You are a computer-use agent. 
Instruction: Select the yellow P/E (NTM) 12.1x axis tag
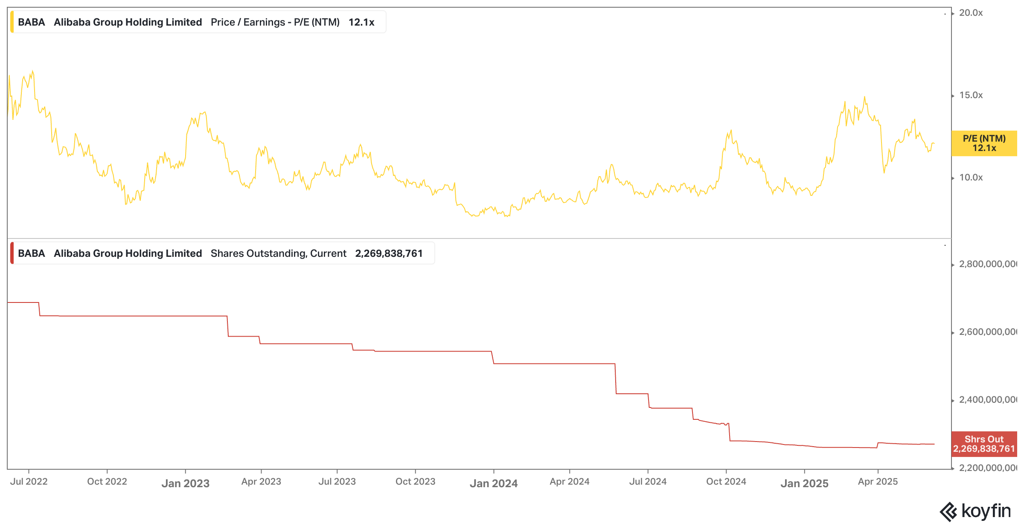point(984,143)
